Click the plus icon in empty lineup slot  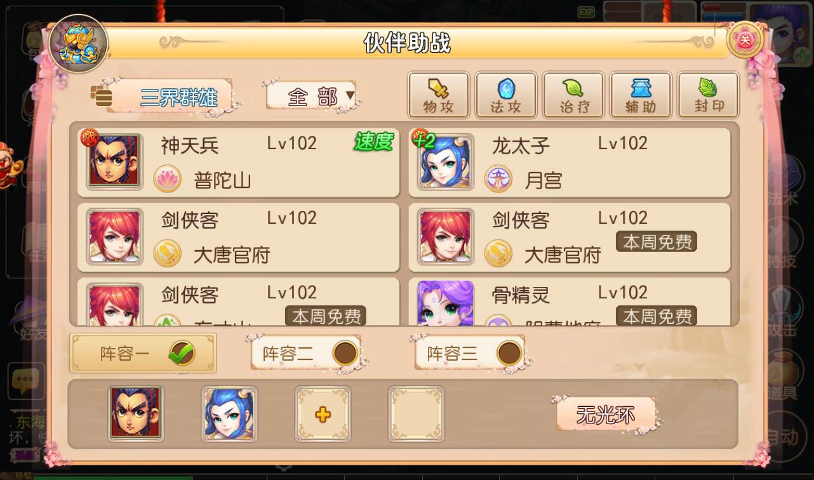(323, 415)
